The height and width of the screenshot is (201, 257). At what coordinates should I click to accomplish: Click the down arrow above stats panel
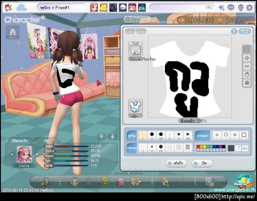pyautogui.click(x=112, y=136)
